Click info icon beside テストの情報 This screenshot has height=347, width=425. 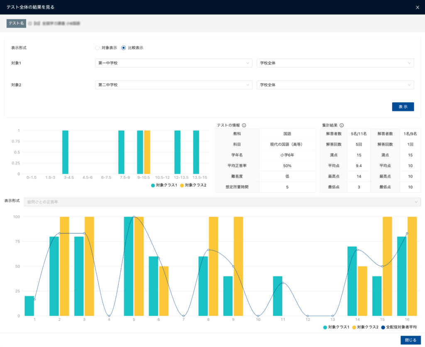tap(244, 125)
